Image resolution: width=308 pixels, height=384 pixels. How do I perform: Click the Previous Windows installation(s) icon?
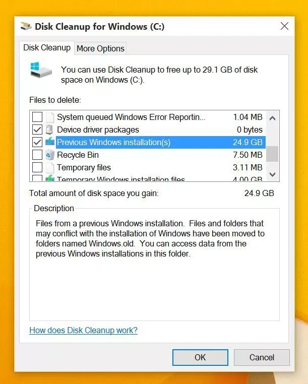(50, 142)
